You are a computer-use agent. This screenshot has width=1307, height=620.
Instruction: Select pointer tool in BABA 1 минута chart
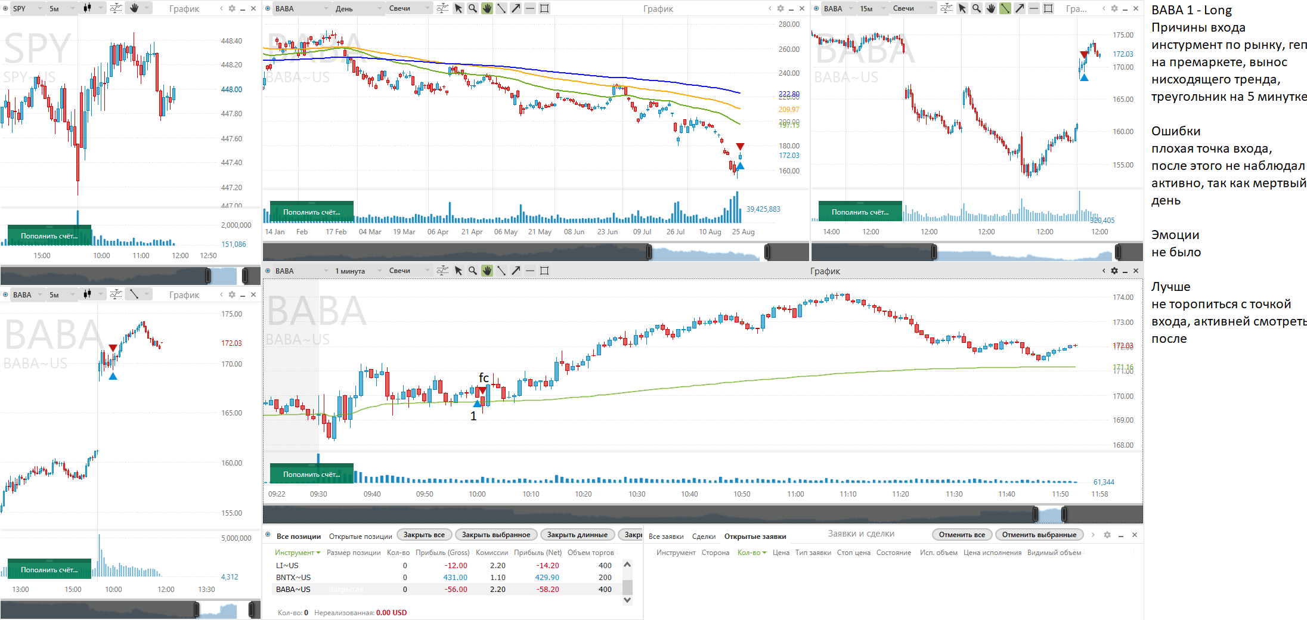coord(459,271)
